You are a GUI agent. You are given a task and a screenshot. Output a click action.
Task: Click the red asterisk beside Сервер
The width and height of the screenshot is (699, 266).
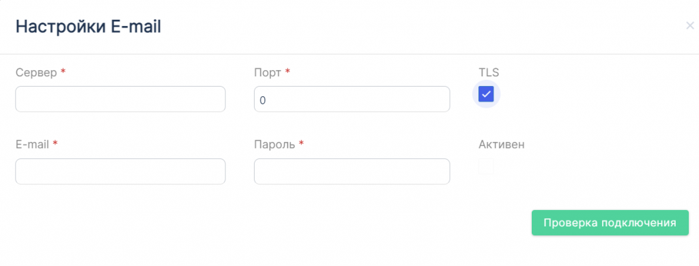pos(63,72)
